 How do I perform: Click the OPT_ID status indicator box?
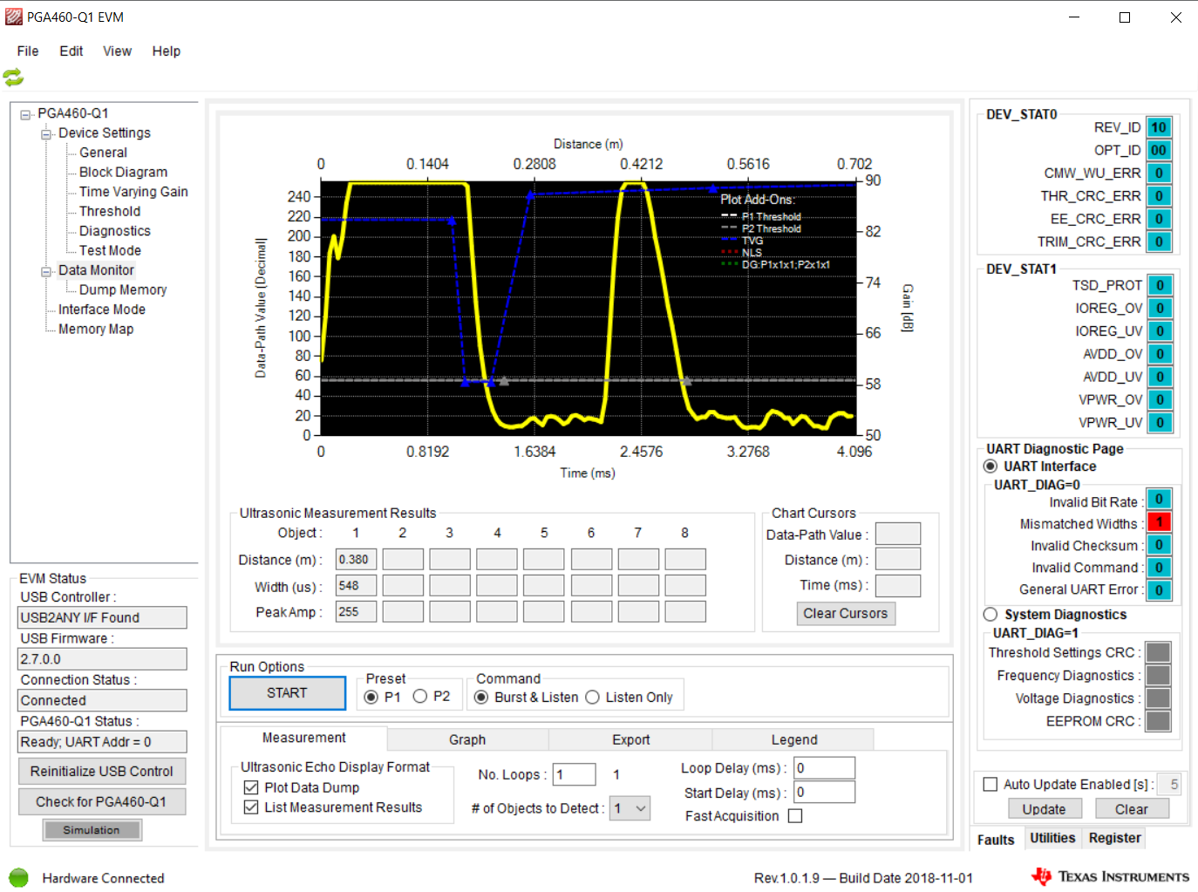pos(1159,150)
